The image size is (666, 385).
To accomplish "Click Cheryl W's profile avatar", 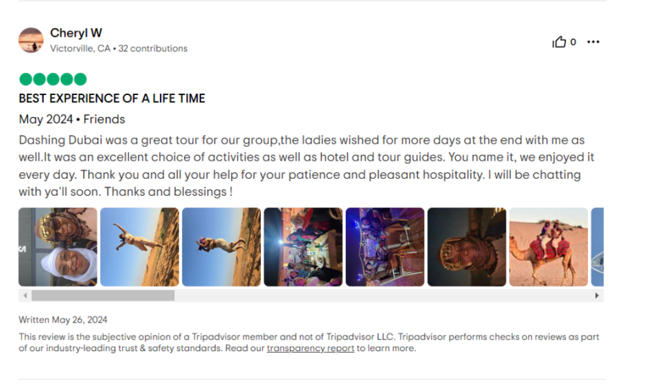I will (x=31, y=40).
